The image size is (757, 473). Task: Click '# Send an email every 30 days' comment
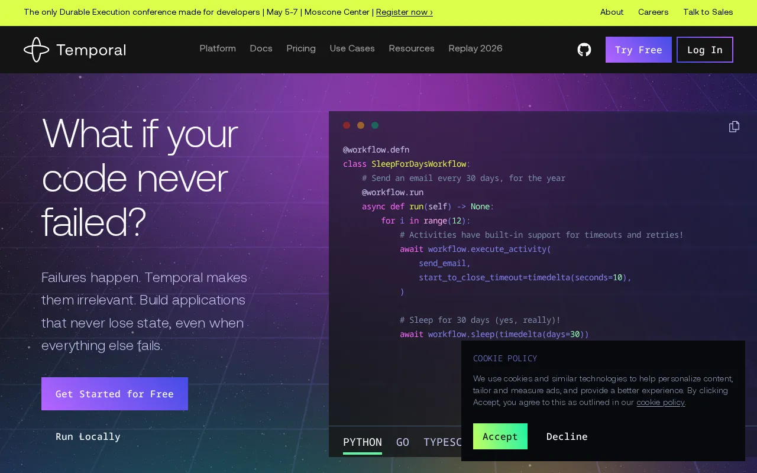[x=464, y=178]
